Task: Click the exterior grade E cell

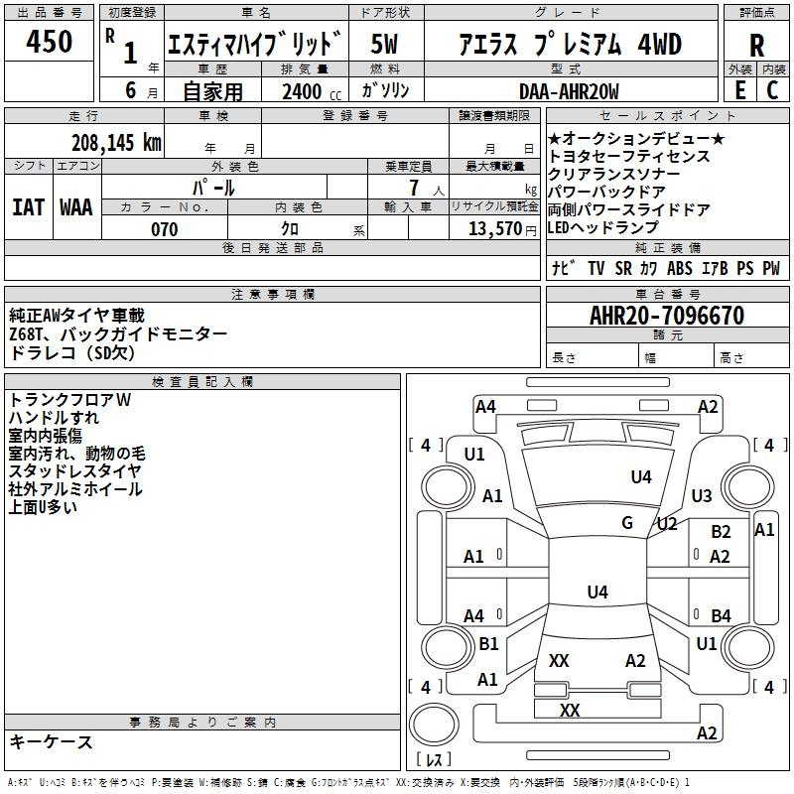Action: [x=739, y=88]
